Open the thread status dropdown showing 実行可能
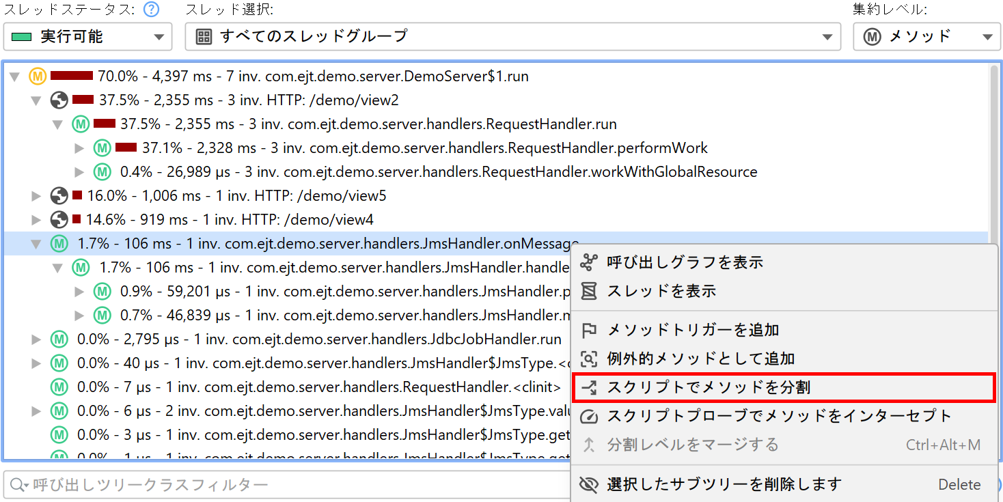The image size is (1003, 502). (x=87, y=37)
